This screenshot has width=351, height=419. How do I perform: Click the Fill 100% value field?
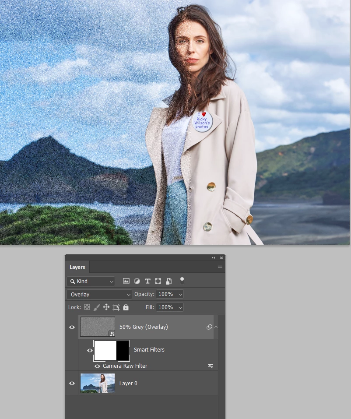[166, 307]
